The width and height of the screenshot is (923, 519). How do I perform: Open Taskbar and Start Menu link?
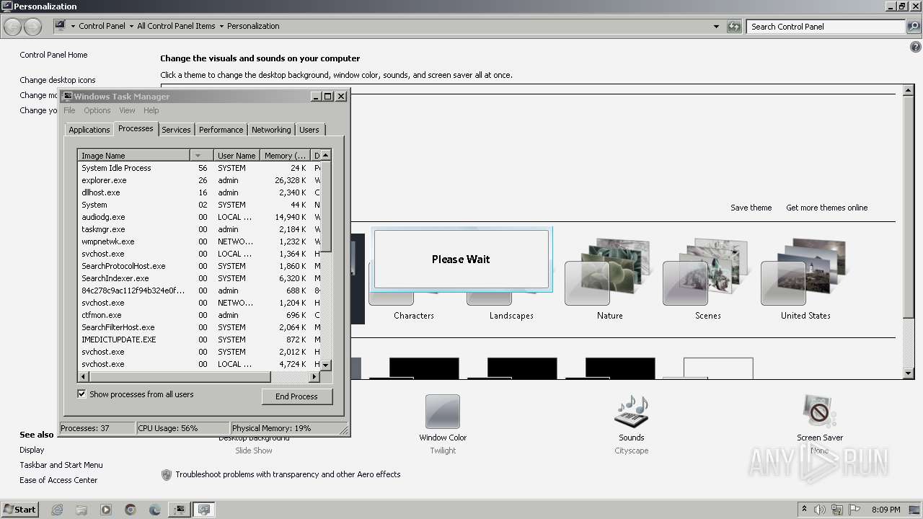(x=61, y=465)
